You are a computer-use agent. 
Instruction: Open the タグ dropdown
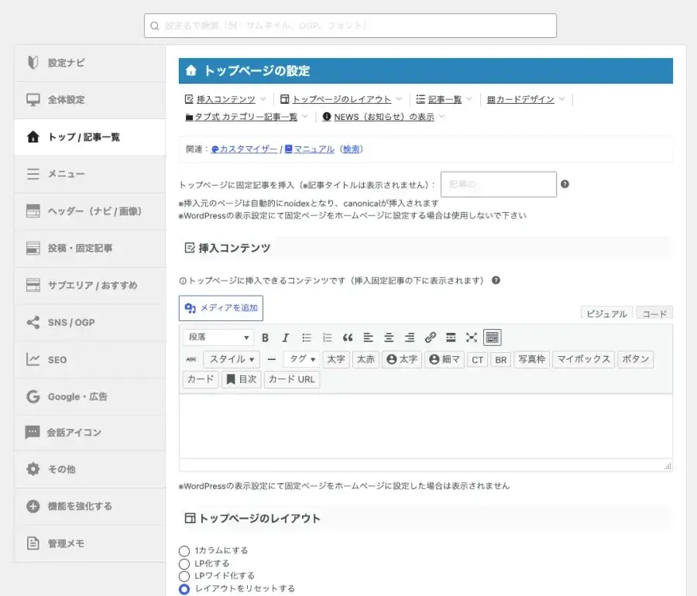pos(302,359)
